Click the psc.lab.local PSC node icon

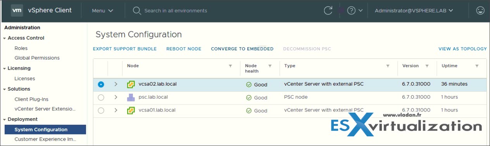[x=131, y=97]
